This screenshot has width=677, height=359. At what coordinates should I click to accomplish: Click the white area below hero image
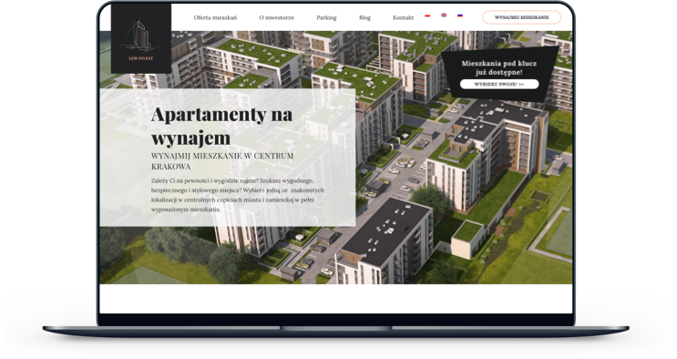pos(336,299)
